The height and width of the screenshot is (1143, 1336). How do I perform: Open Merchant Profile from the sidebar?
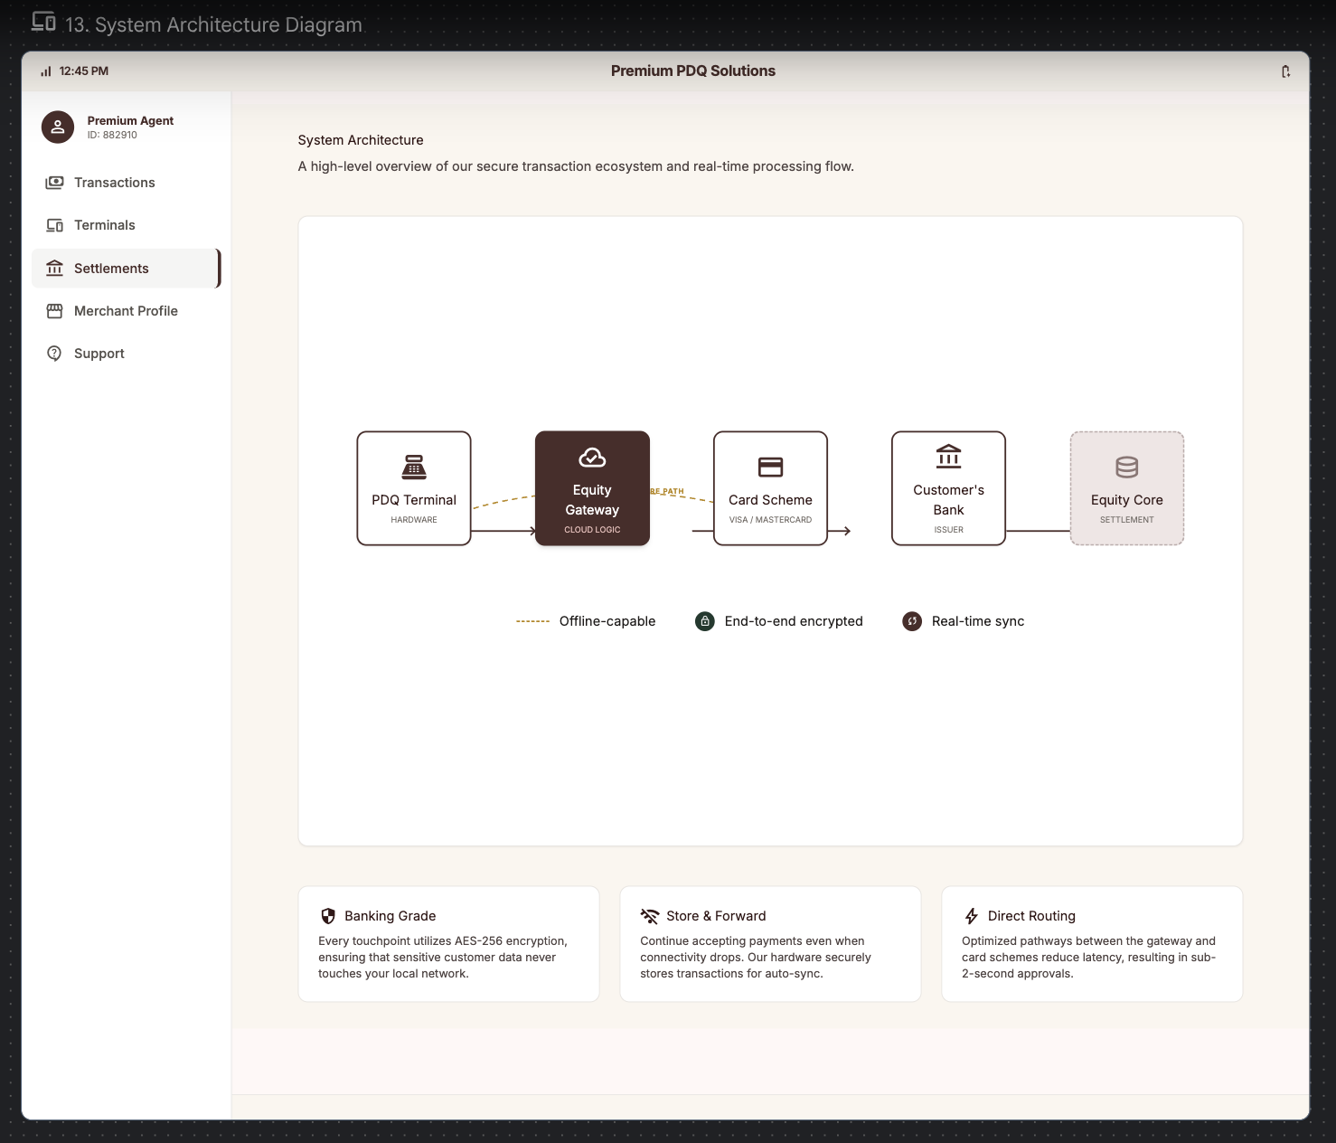point(126,311)
